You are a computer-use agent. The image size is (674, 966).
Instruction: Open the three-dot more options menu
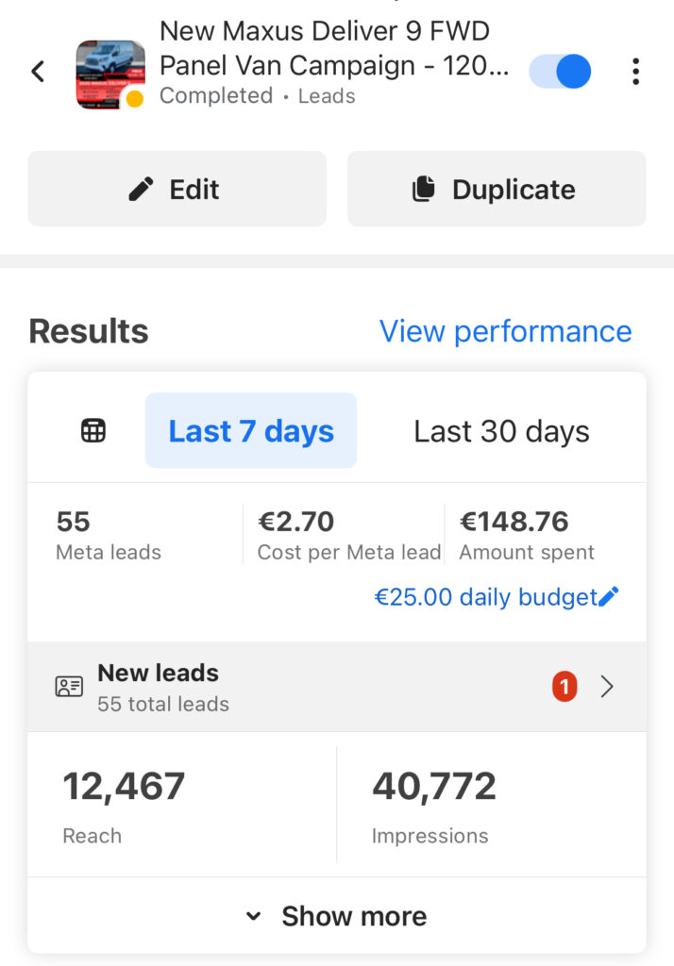point(635,71)
